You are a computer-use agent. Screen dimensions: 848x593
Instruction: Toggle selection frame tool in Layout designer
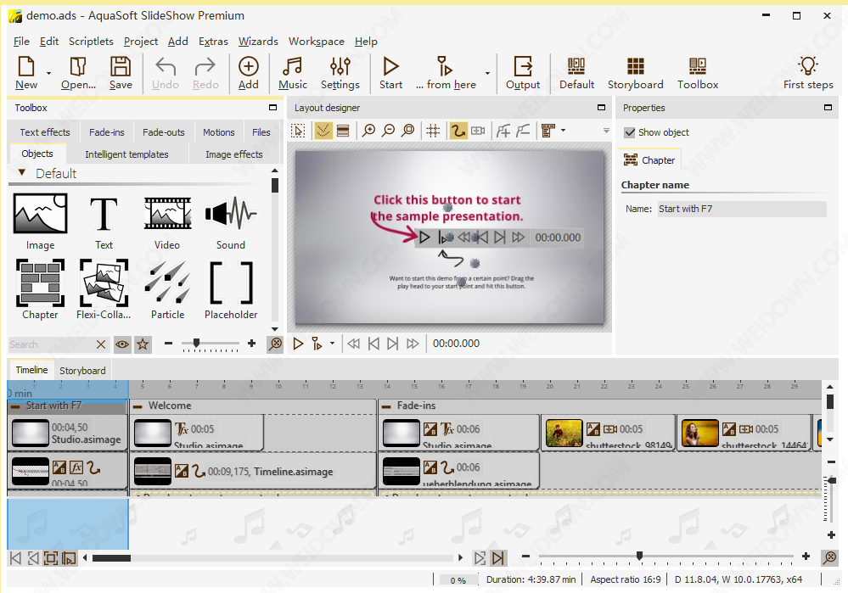coord(298,131)
